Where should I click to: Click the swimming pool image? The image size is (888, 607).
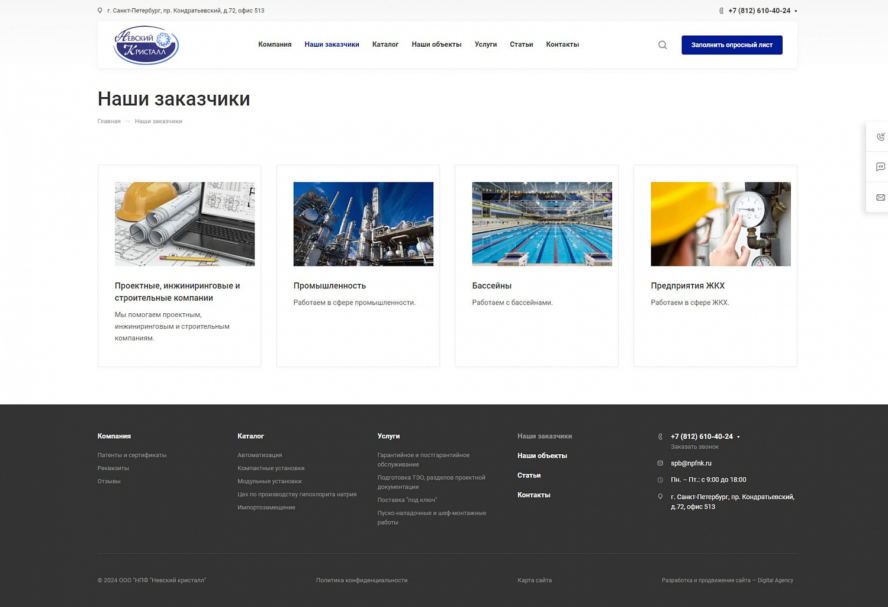(x=542, y=224)
